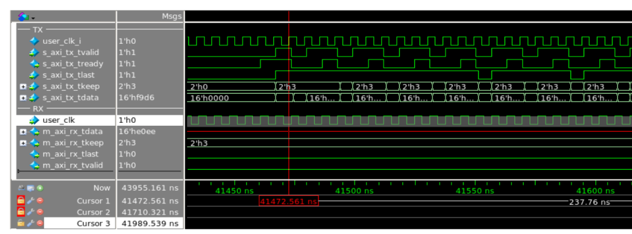
Task: Click the user_clk_i signal icon
Action: (x=34, y=41)
